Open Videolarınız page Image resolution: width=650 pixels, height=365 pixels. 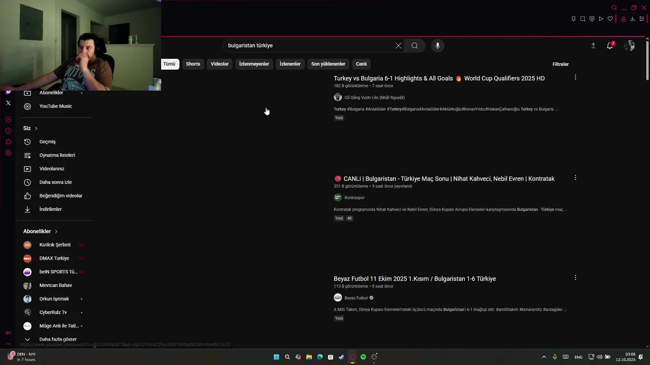[51, 168]
